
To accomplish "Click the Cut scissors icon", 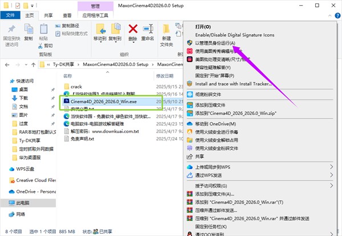I will click(39, 45).
